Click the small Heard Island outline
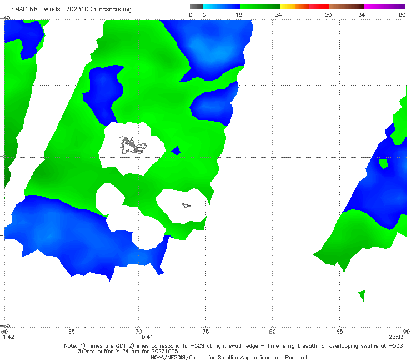The width and height of the screenshot is (411, 361). (186, 205)
